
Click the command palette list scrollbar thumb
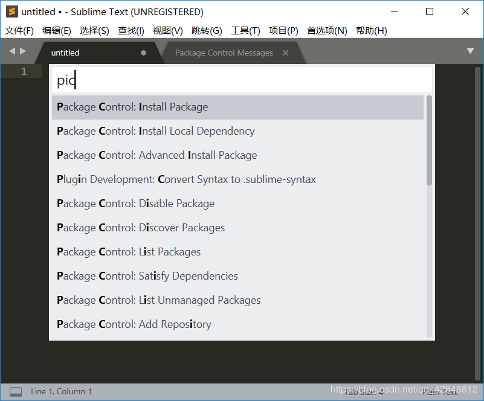(x=429, y=140)
